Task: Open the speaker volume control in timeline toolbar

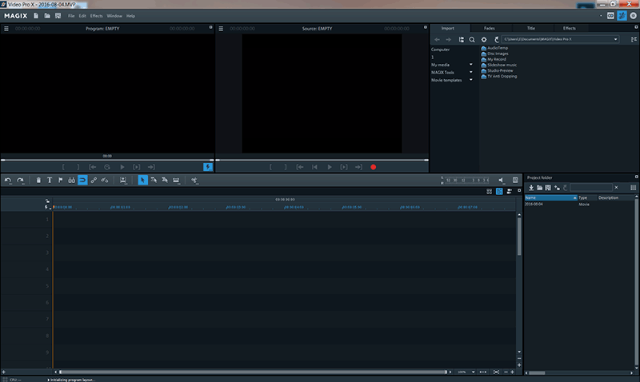Action: (502, 180)
